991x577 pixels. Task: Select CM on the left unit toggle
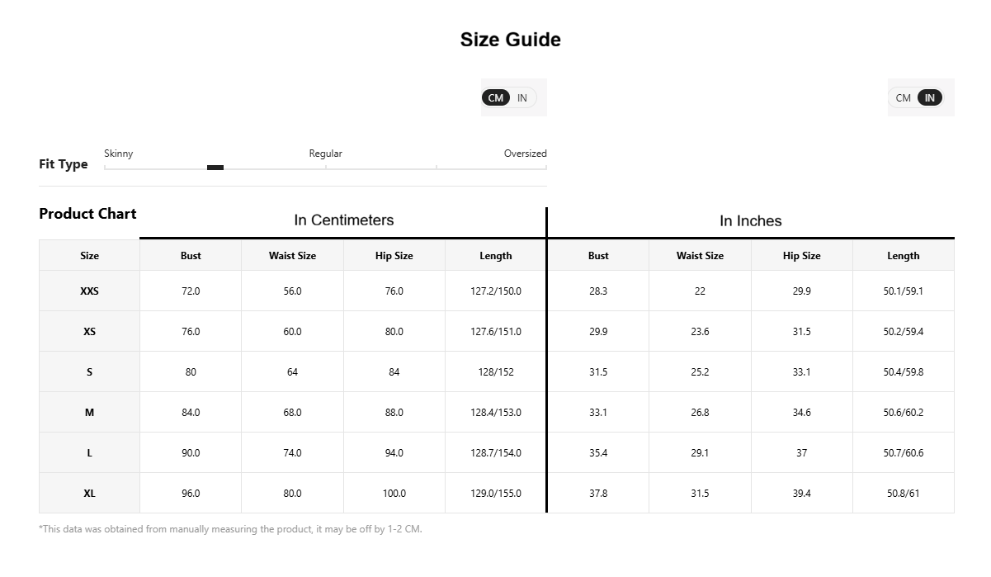[x=495, y=97]
